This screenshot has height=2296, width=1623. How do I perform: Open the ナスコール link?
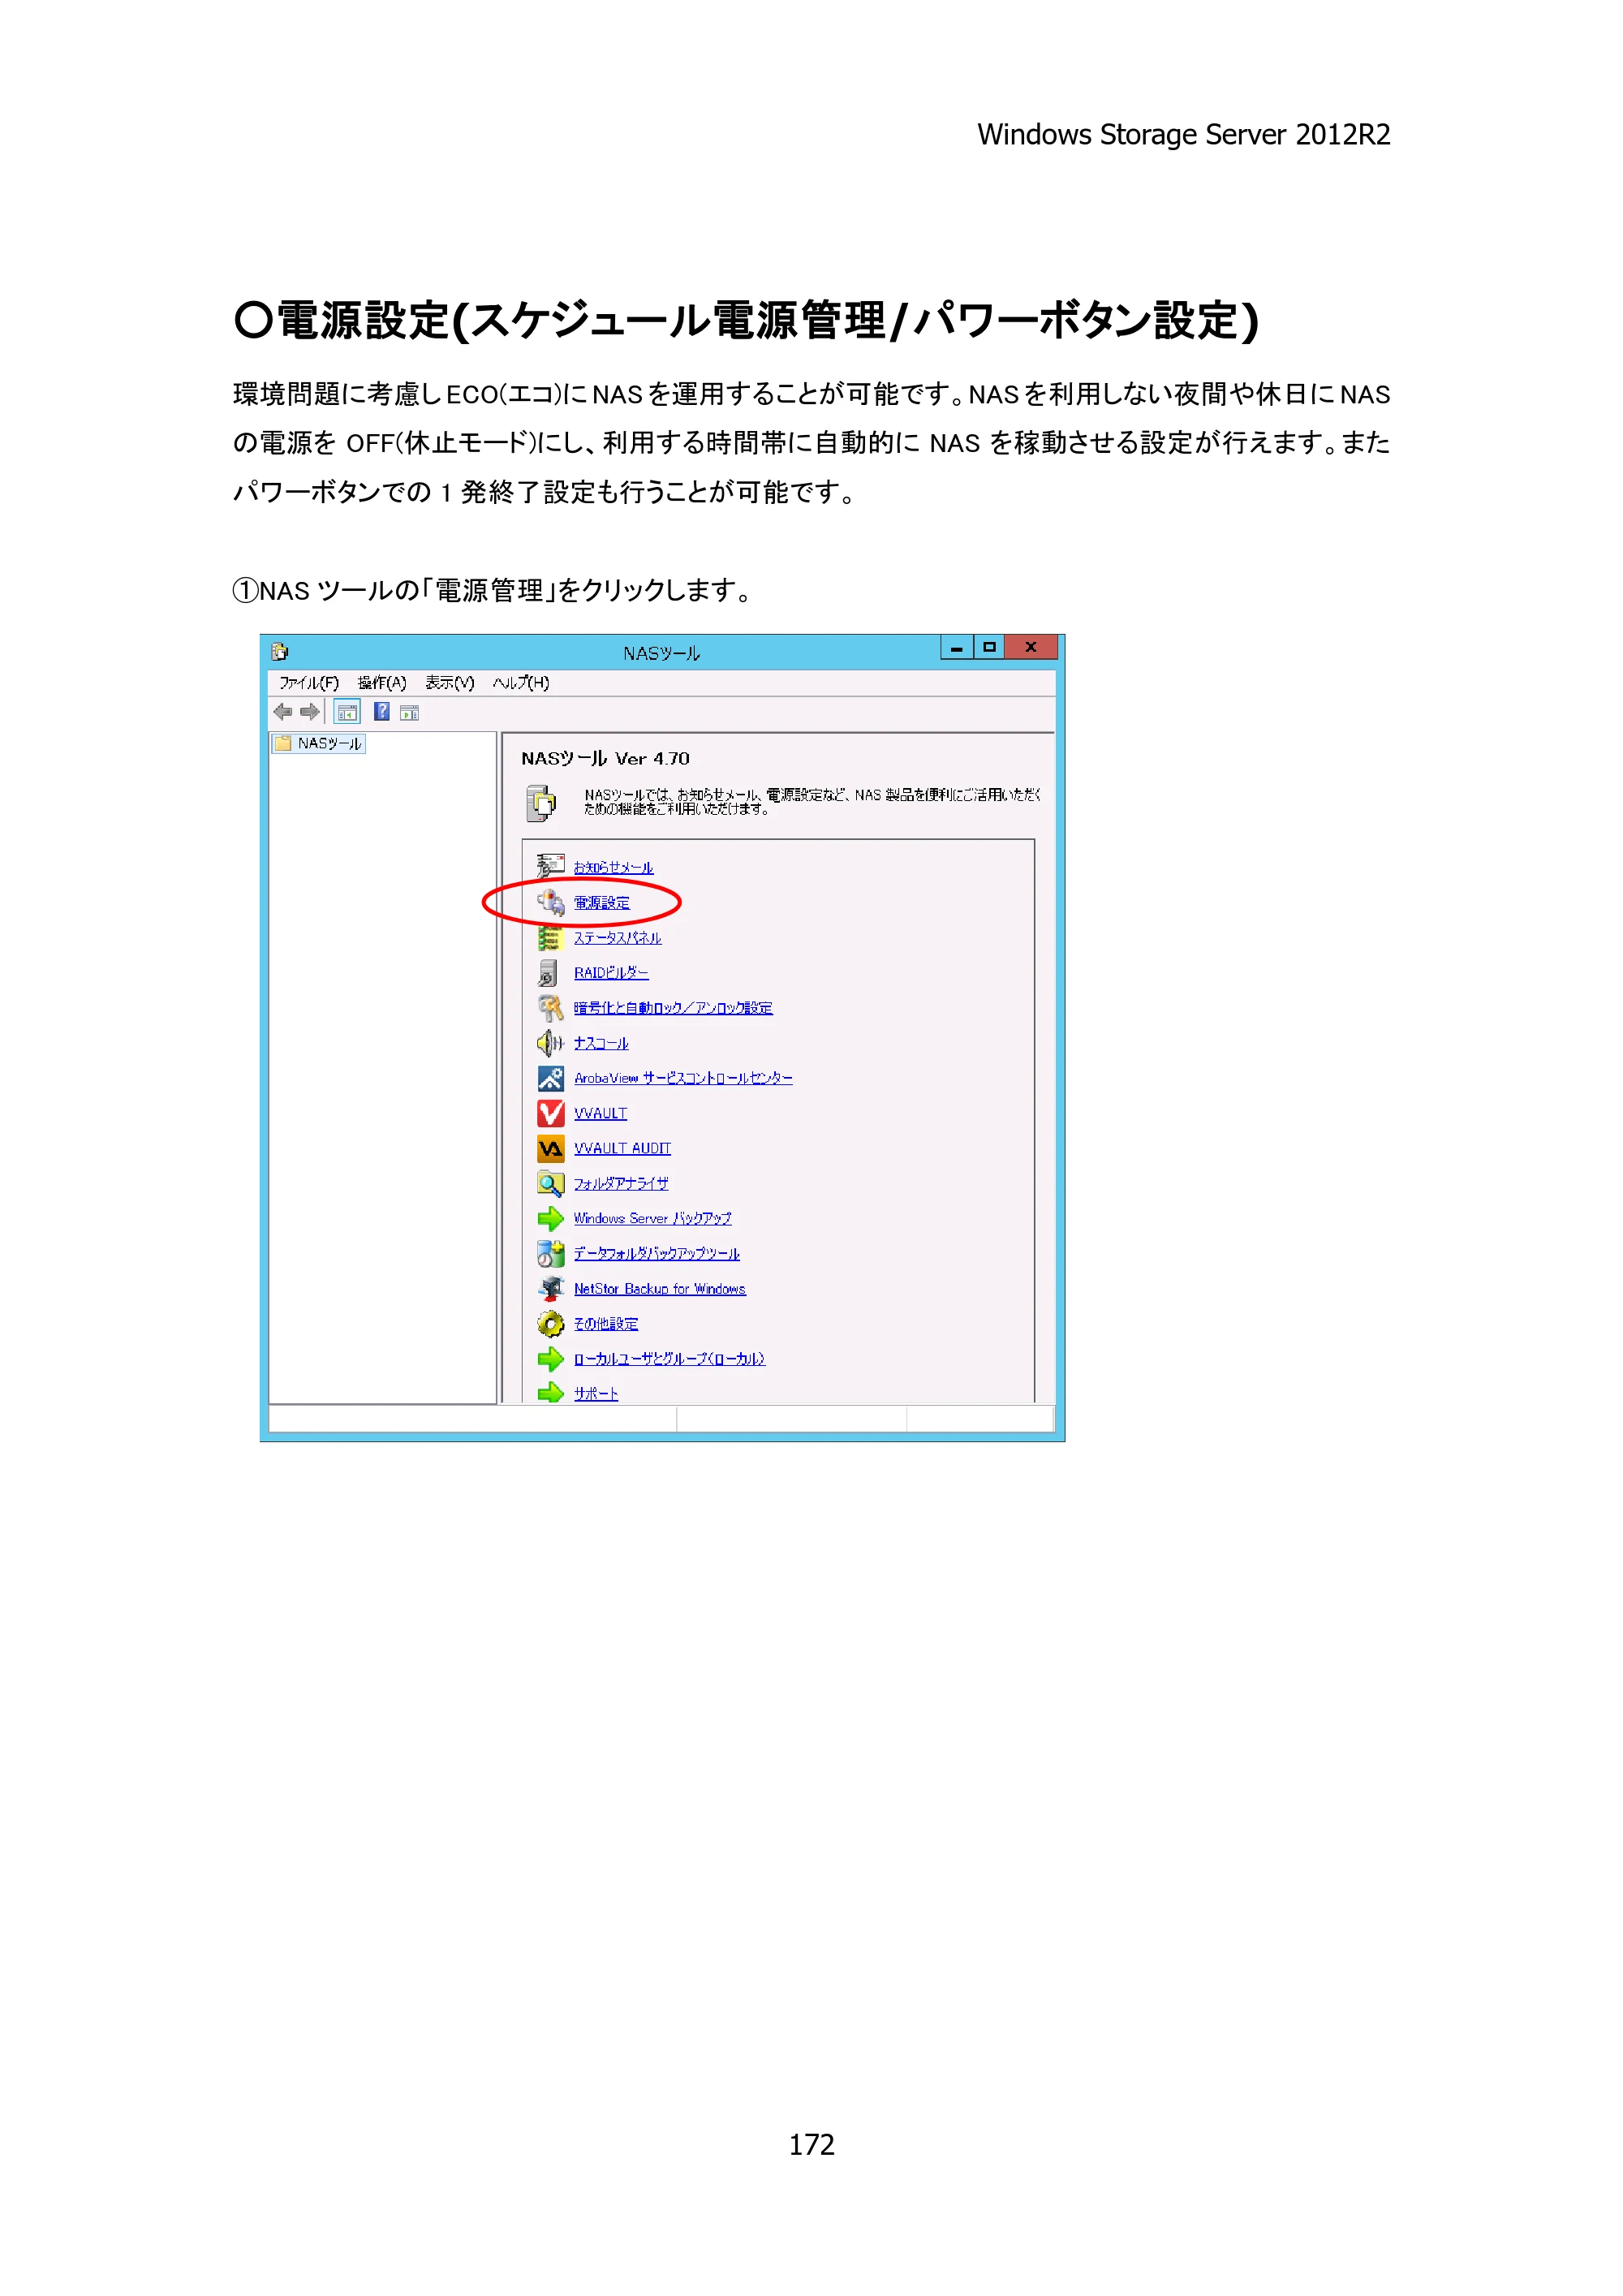point(601,1043)
